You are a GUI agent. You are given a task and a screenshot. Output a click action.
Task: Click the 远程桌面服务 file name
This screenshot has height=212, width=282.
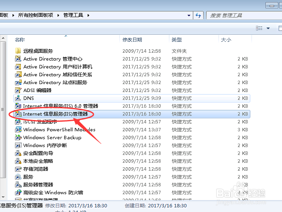(38, 51)
